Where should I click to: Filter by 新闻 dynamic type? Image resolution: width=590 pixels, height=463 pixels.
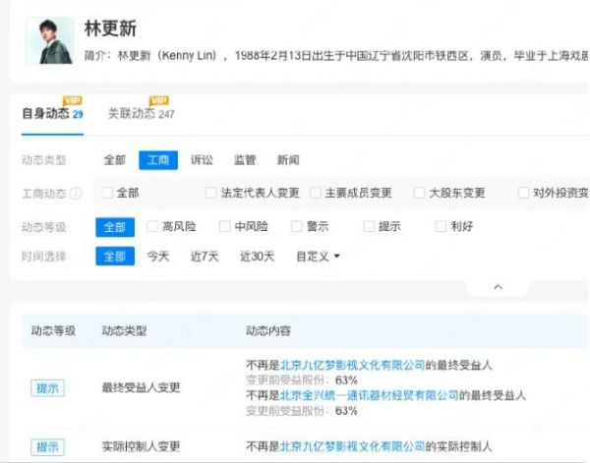(x=288, y=160)
